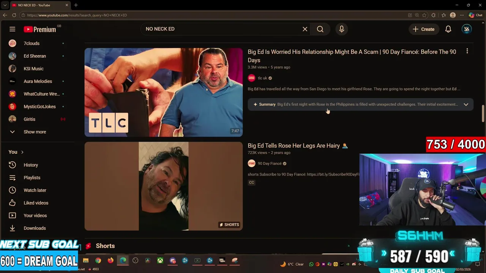Play the 'Legs Are Hairy' Shorts thumbnail
The width and height of the screenshot is (486, 273).
(164, 186)
